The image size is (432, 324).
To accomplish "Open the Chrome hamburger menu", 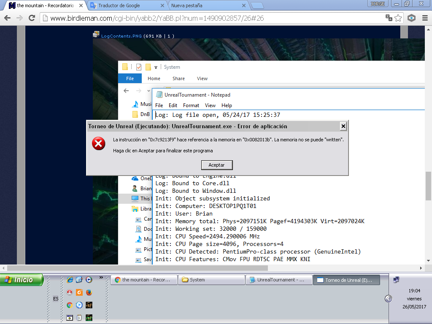I will tap(425, 18).
